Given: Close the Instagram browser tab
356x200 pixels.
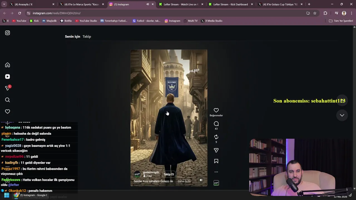Looking at the screenshot, I should point(152,4).
